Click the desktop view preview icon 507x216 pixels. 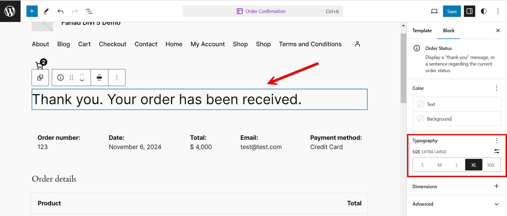click(x=434, y=11)
